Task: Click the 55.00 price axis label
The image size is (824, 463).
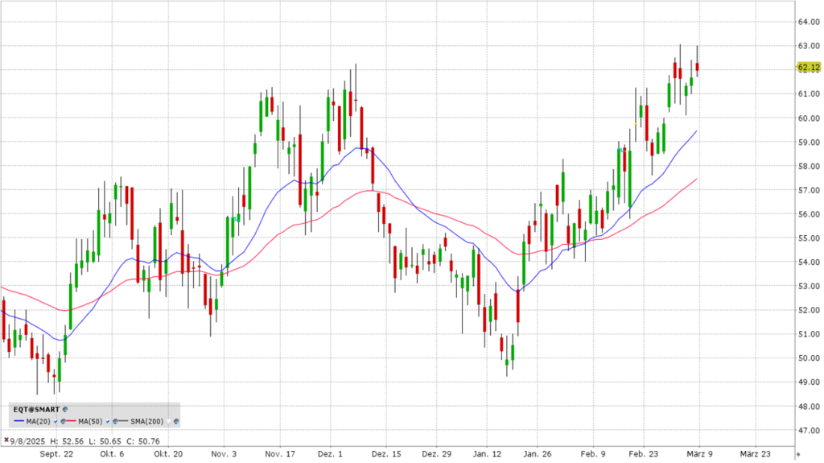Action: pyautogui.click(x=808, y=238)
